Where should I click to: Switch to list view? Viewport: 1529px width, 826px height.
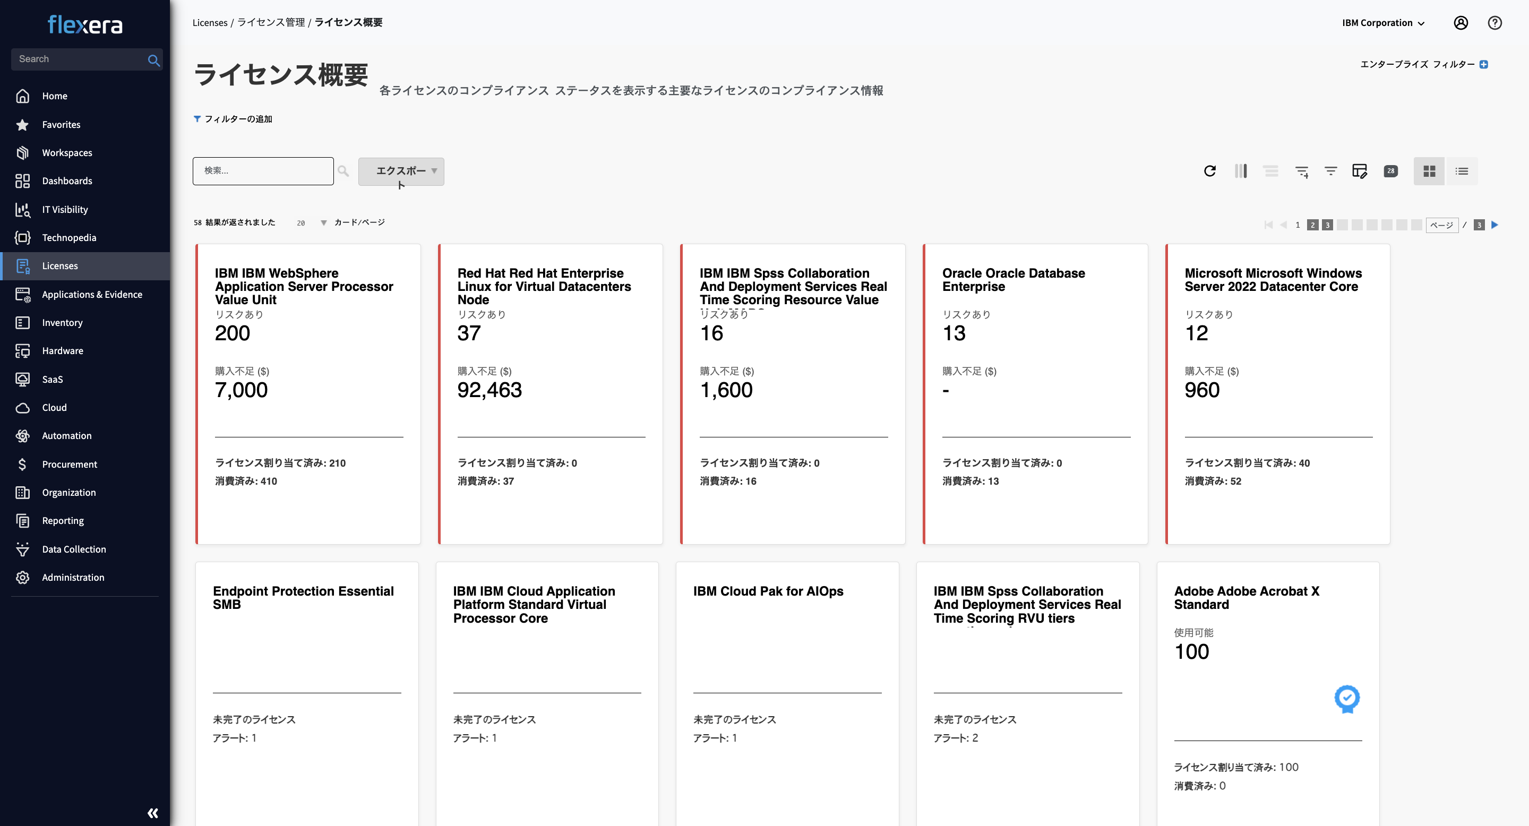coord(1462,171)
